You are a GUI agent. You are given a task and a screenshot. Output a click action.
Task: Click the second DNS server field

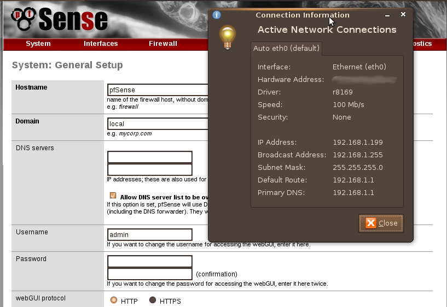point(150,169)
